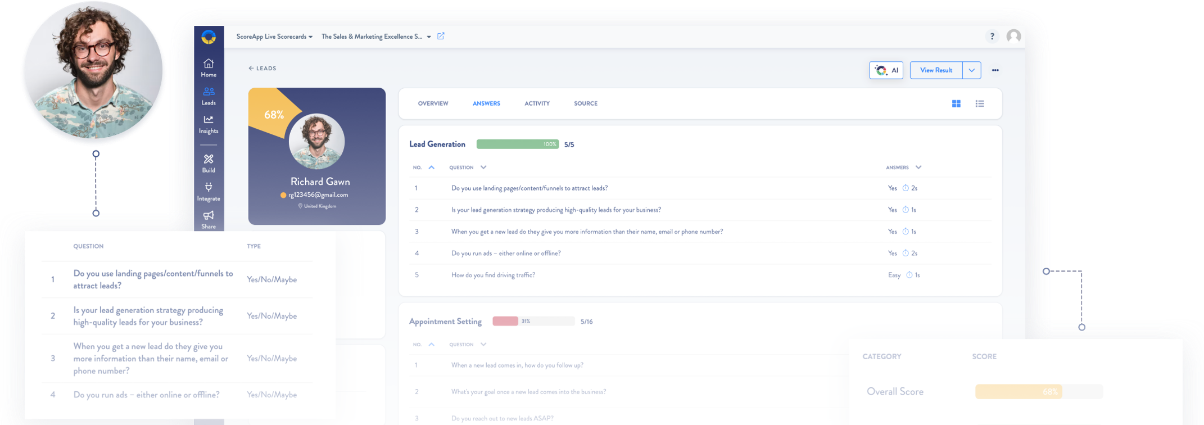The width and height of the screenshot is (1204, 425).
Task: Open the Activity tab
Action: click(537, 103)
